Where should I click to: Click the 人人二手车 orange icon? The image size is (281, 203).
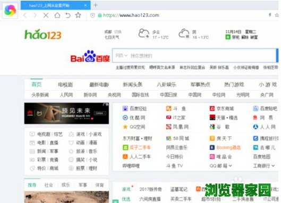(125, 157)
